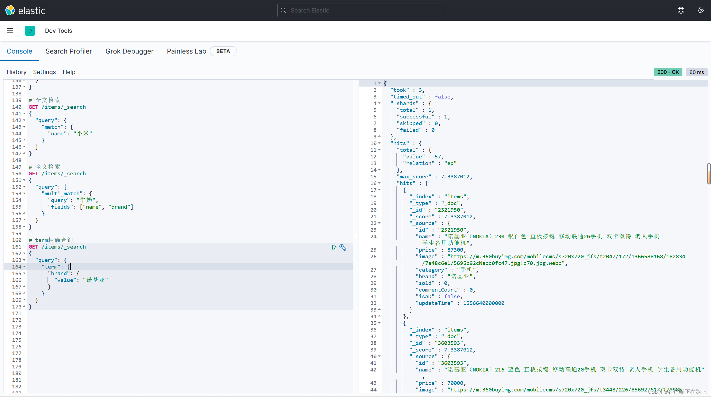Open the wrench request options icon

[x=343, y=247]
